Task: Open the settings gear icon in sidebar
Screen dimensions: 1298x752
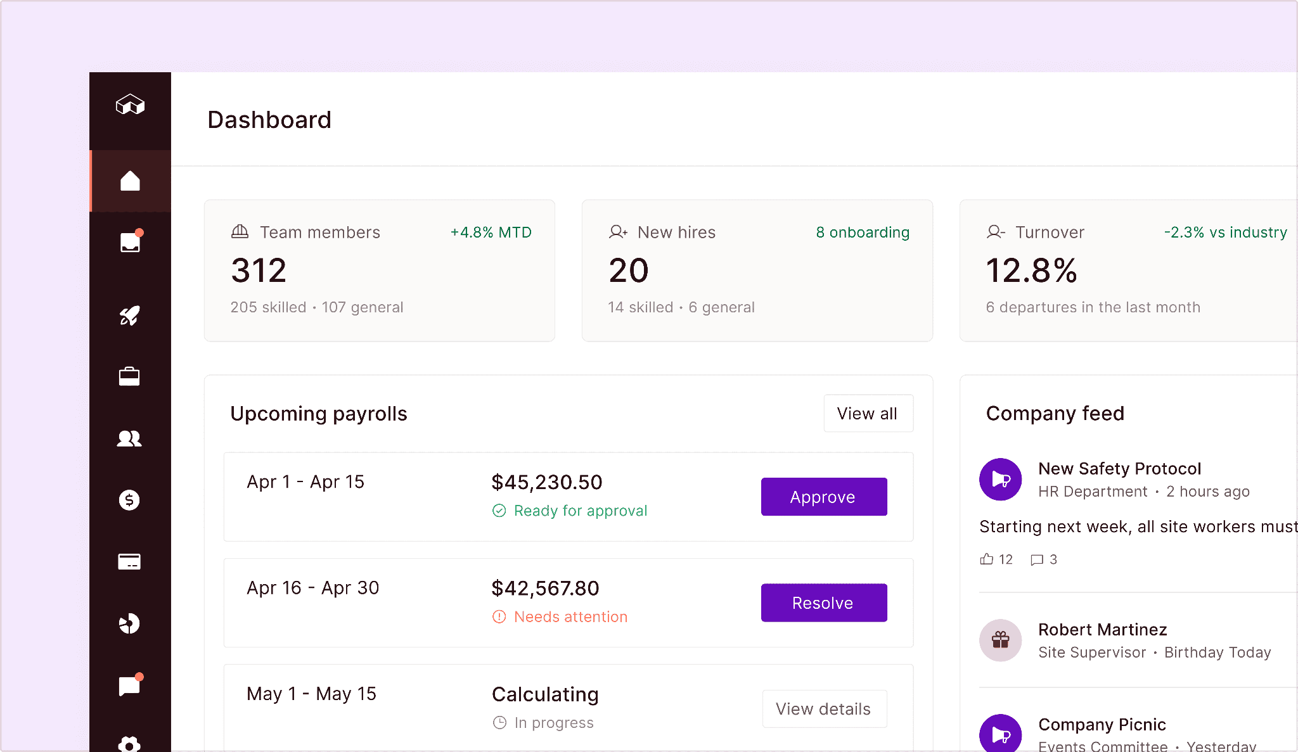Action: point(129,744)
